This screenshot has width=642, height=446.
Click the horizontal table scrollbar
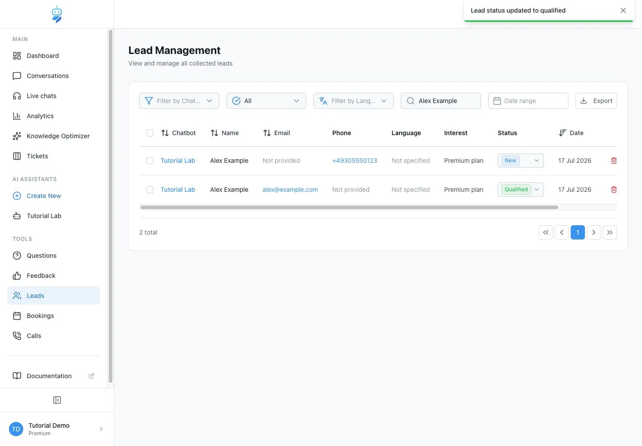click(x=349, y=207)
